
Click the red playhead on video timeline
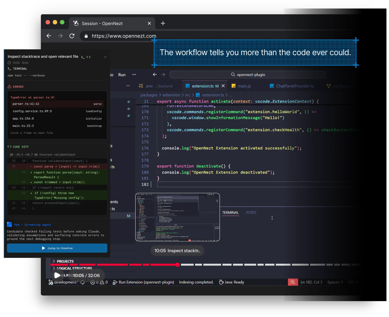[178, 265]
